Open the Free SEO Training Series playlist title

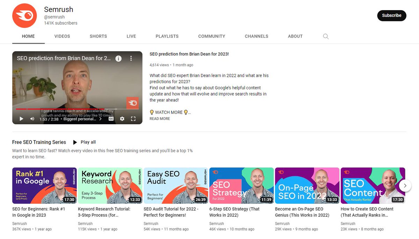point(39,142)
